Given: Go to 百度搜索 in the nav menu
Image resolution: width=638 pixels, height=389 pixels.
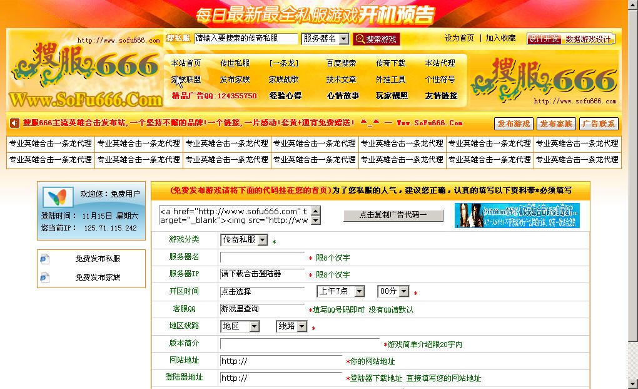Looking at the screenshot, I should pyautogui.click(x=341, y=63).
